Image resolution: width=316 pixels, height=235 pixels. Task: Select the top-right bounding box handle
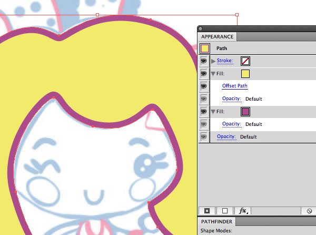pos(237,15)
